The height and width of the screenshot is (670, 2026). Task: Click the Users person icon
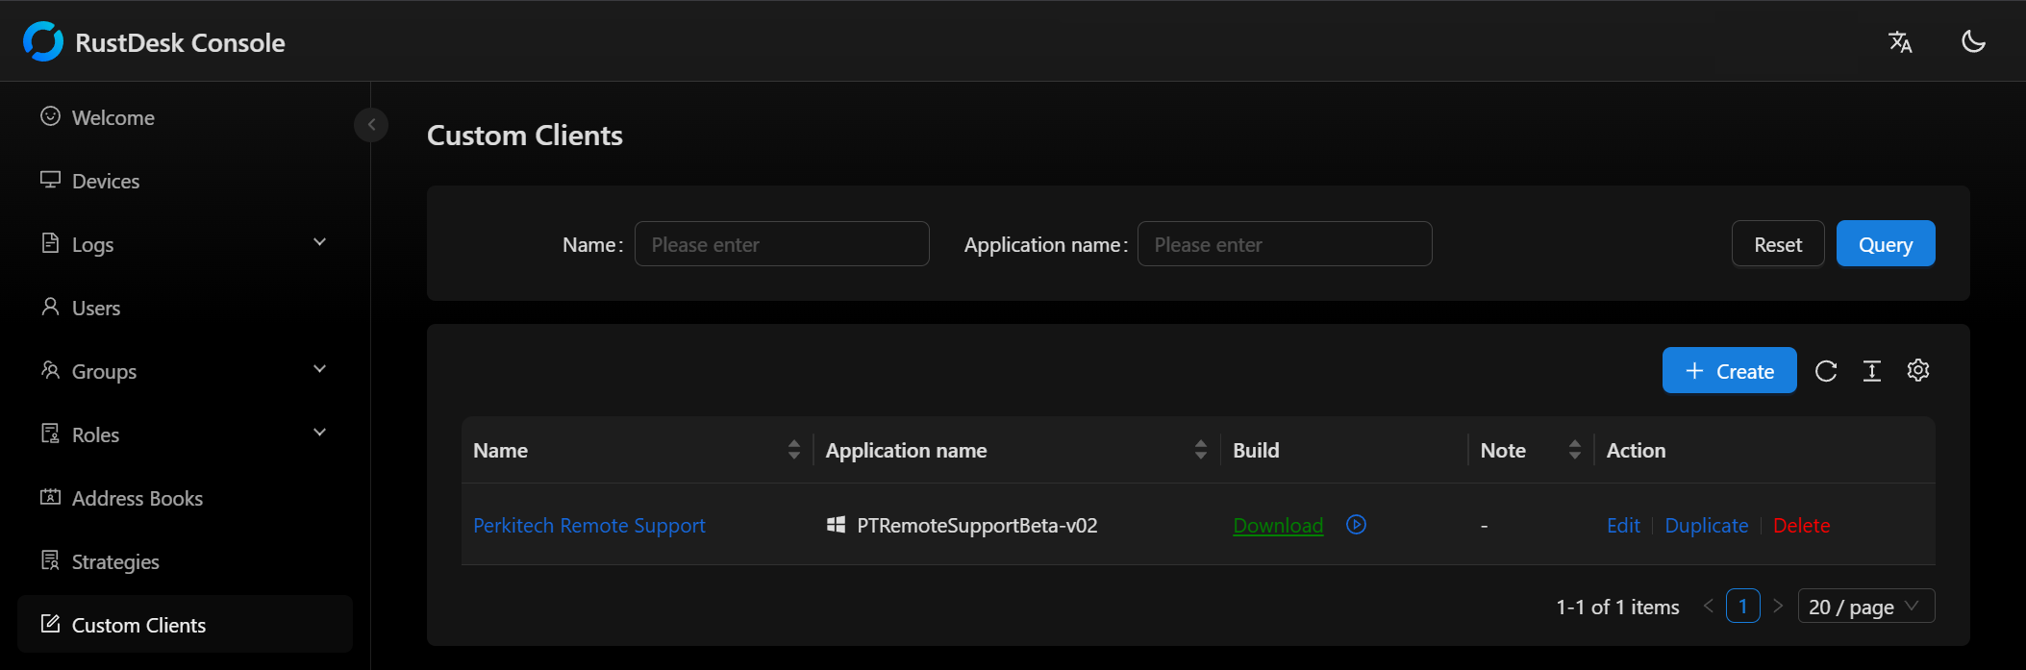50,306
